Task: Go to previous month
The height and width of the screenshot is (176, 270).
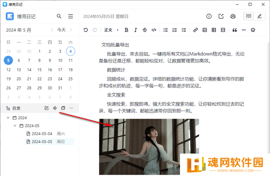Action: pos(52,30)
